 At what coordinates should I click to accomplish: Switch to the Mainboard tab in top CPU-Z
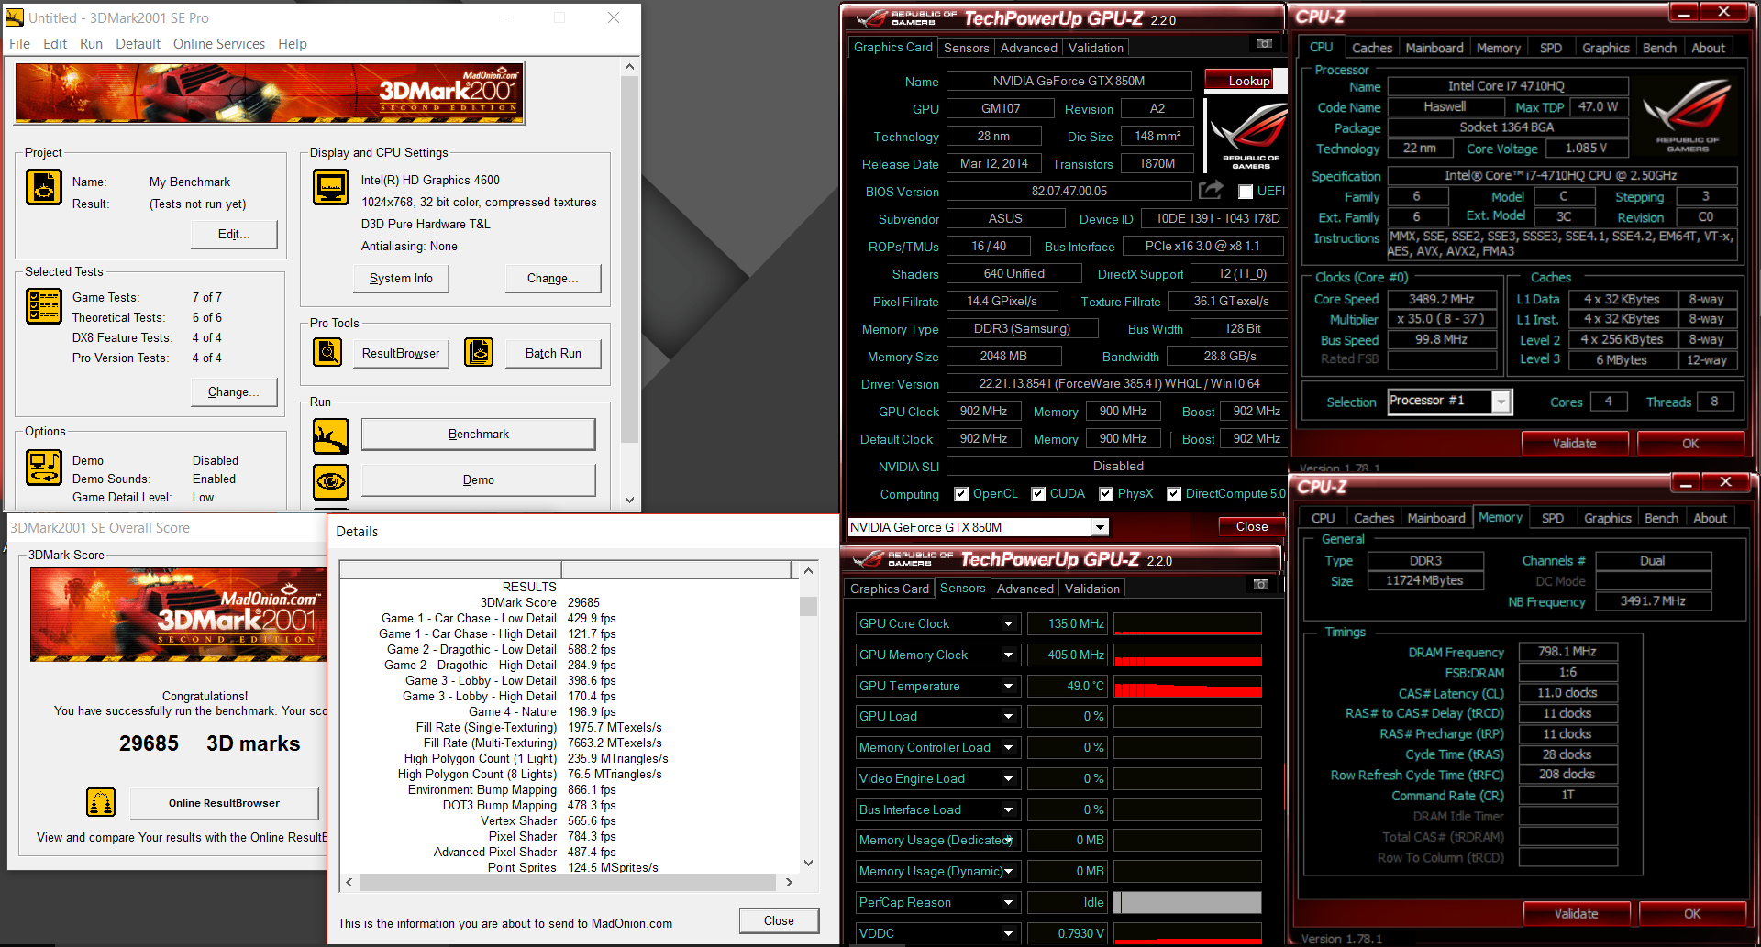click(x=1434, y=48)
